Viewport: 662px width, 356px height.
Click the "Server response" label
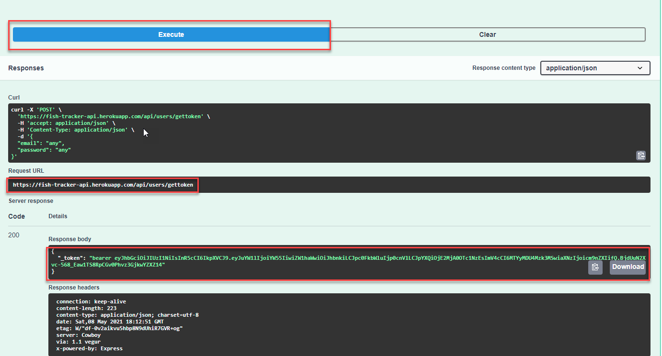click(x=31, y=201)
